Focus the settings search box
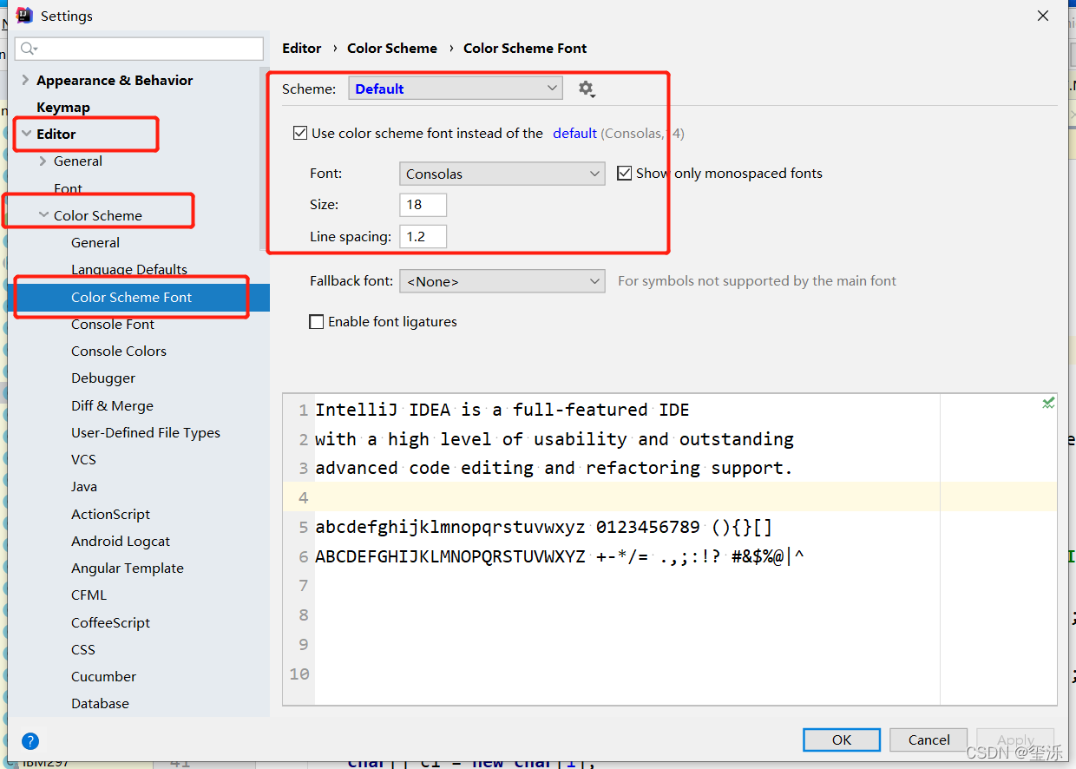Viewport: 1076px width, 769px height. pos(139,49)
